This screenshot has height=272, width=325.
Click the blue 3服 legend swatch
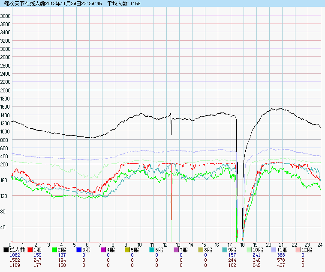click(79, 250)
